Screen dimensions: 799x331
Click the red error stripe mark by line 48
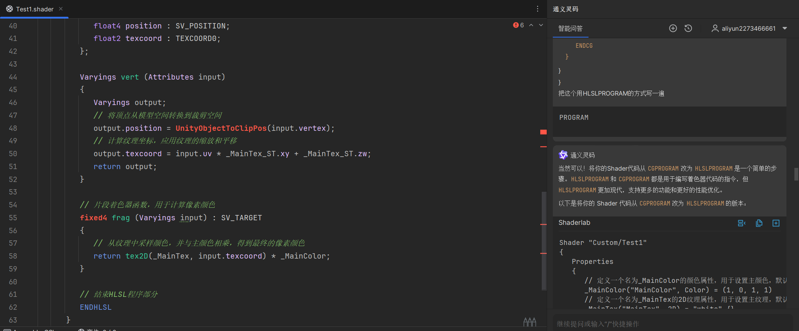point(543,132)
